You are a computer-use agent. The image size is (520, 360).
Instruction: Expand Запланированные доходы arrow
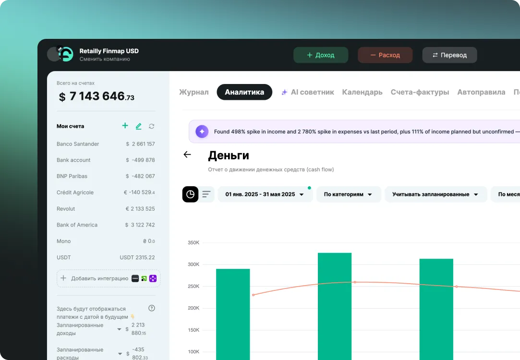(x=119, y=329)
